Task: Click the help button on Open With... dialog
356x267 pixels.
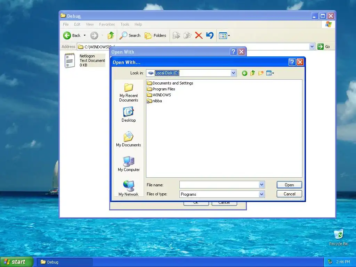Action: pos(292,62)
